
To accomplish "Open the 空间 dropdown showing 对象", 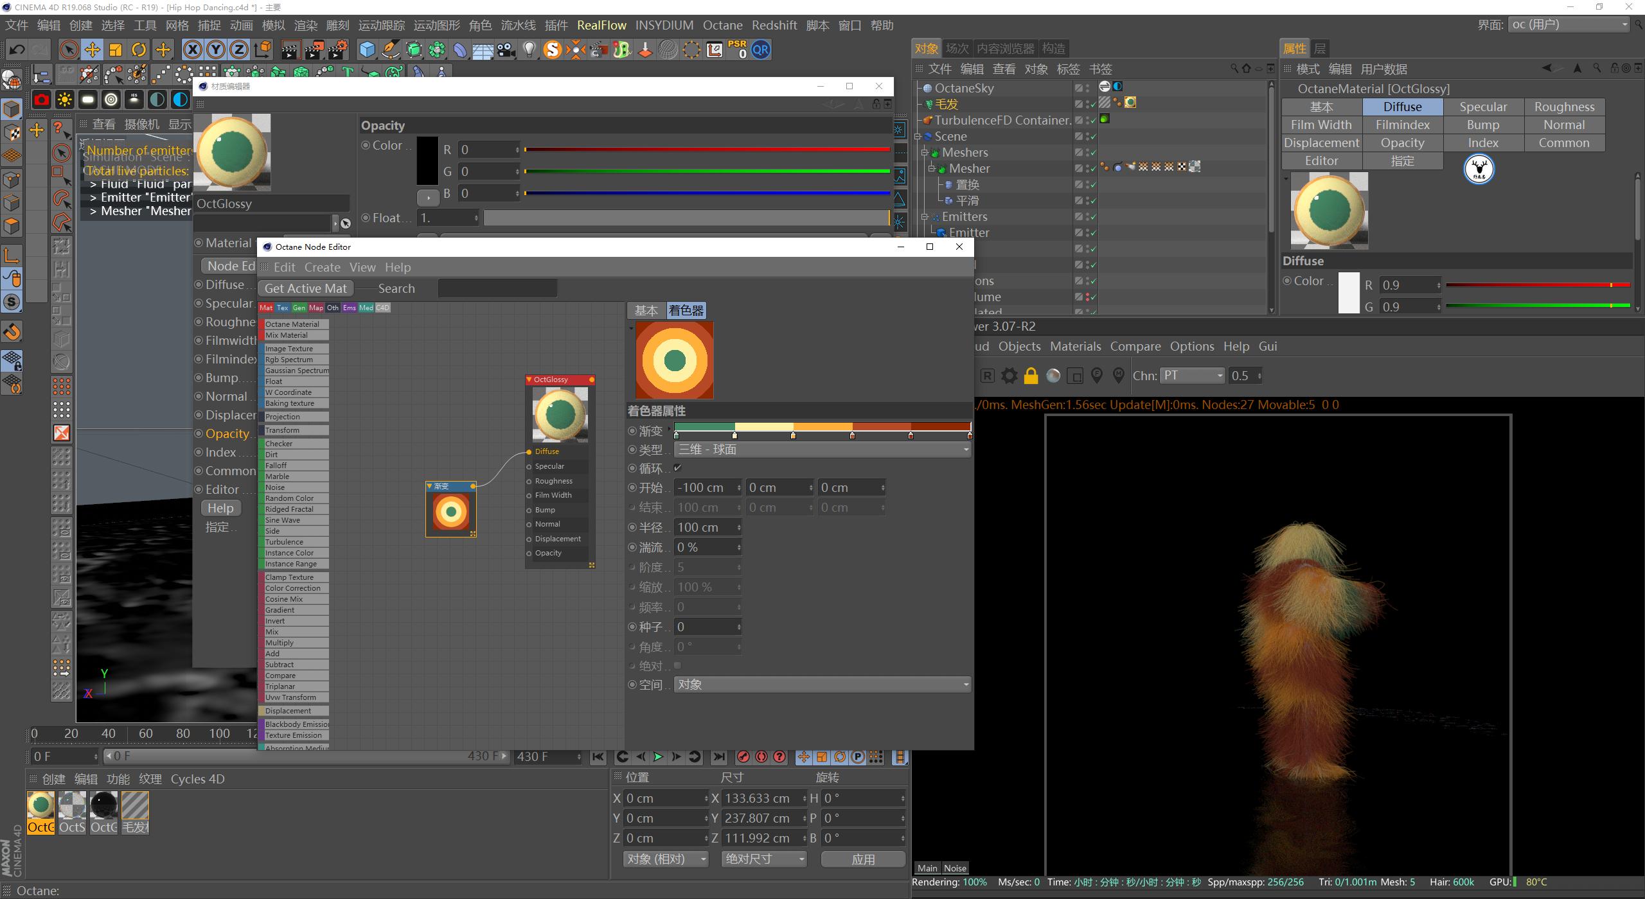I will pos(821,684).
